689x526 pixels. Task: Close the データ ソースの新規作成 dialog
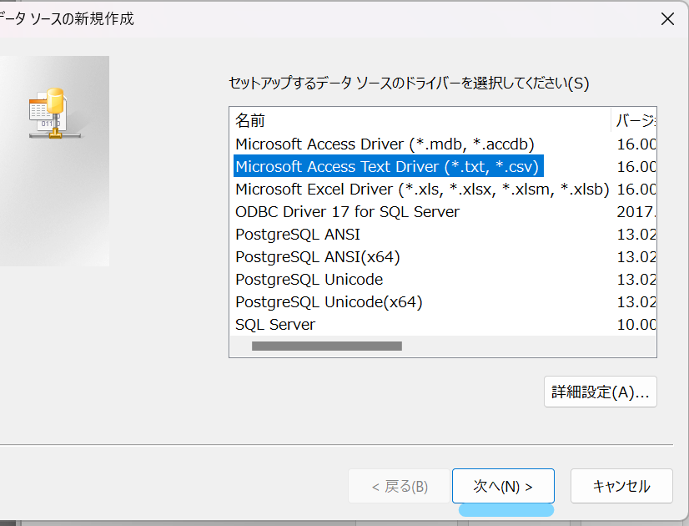click(x=667, y=19)
